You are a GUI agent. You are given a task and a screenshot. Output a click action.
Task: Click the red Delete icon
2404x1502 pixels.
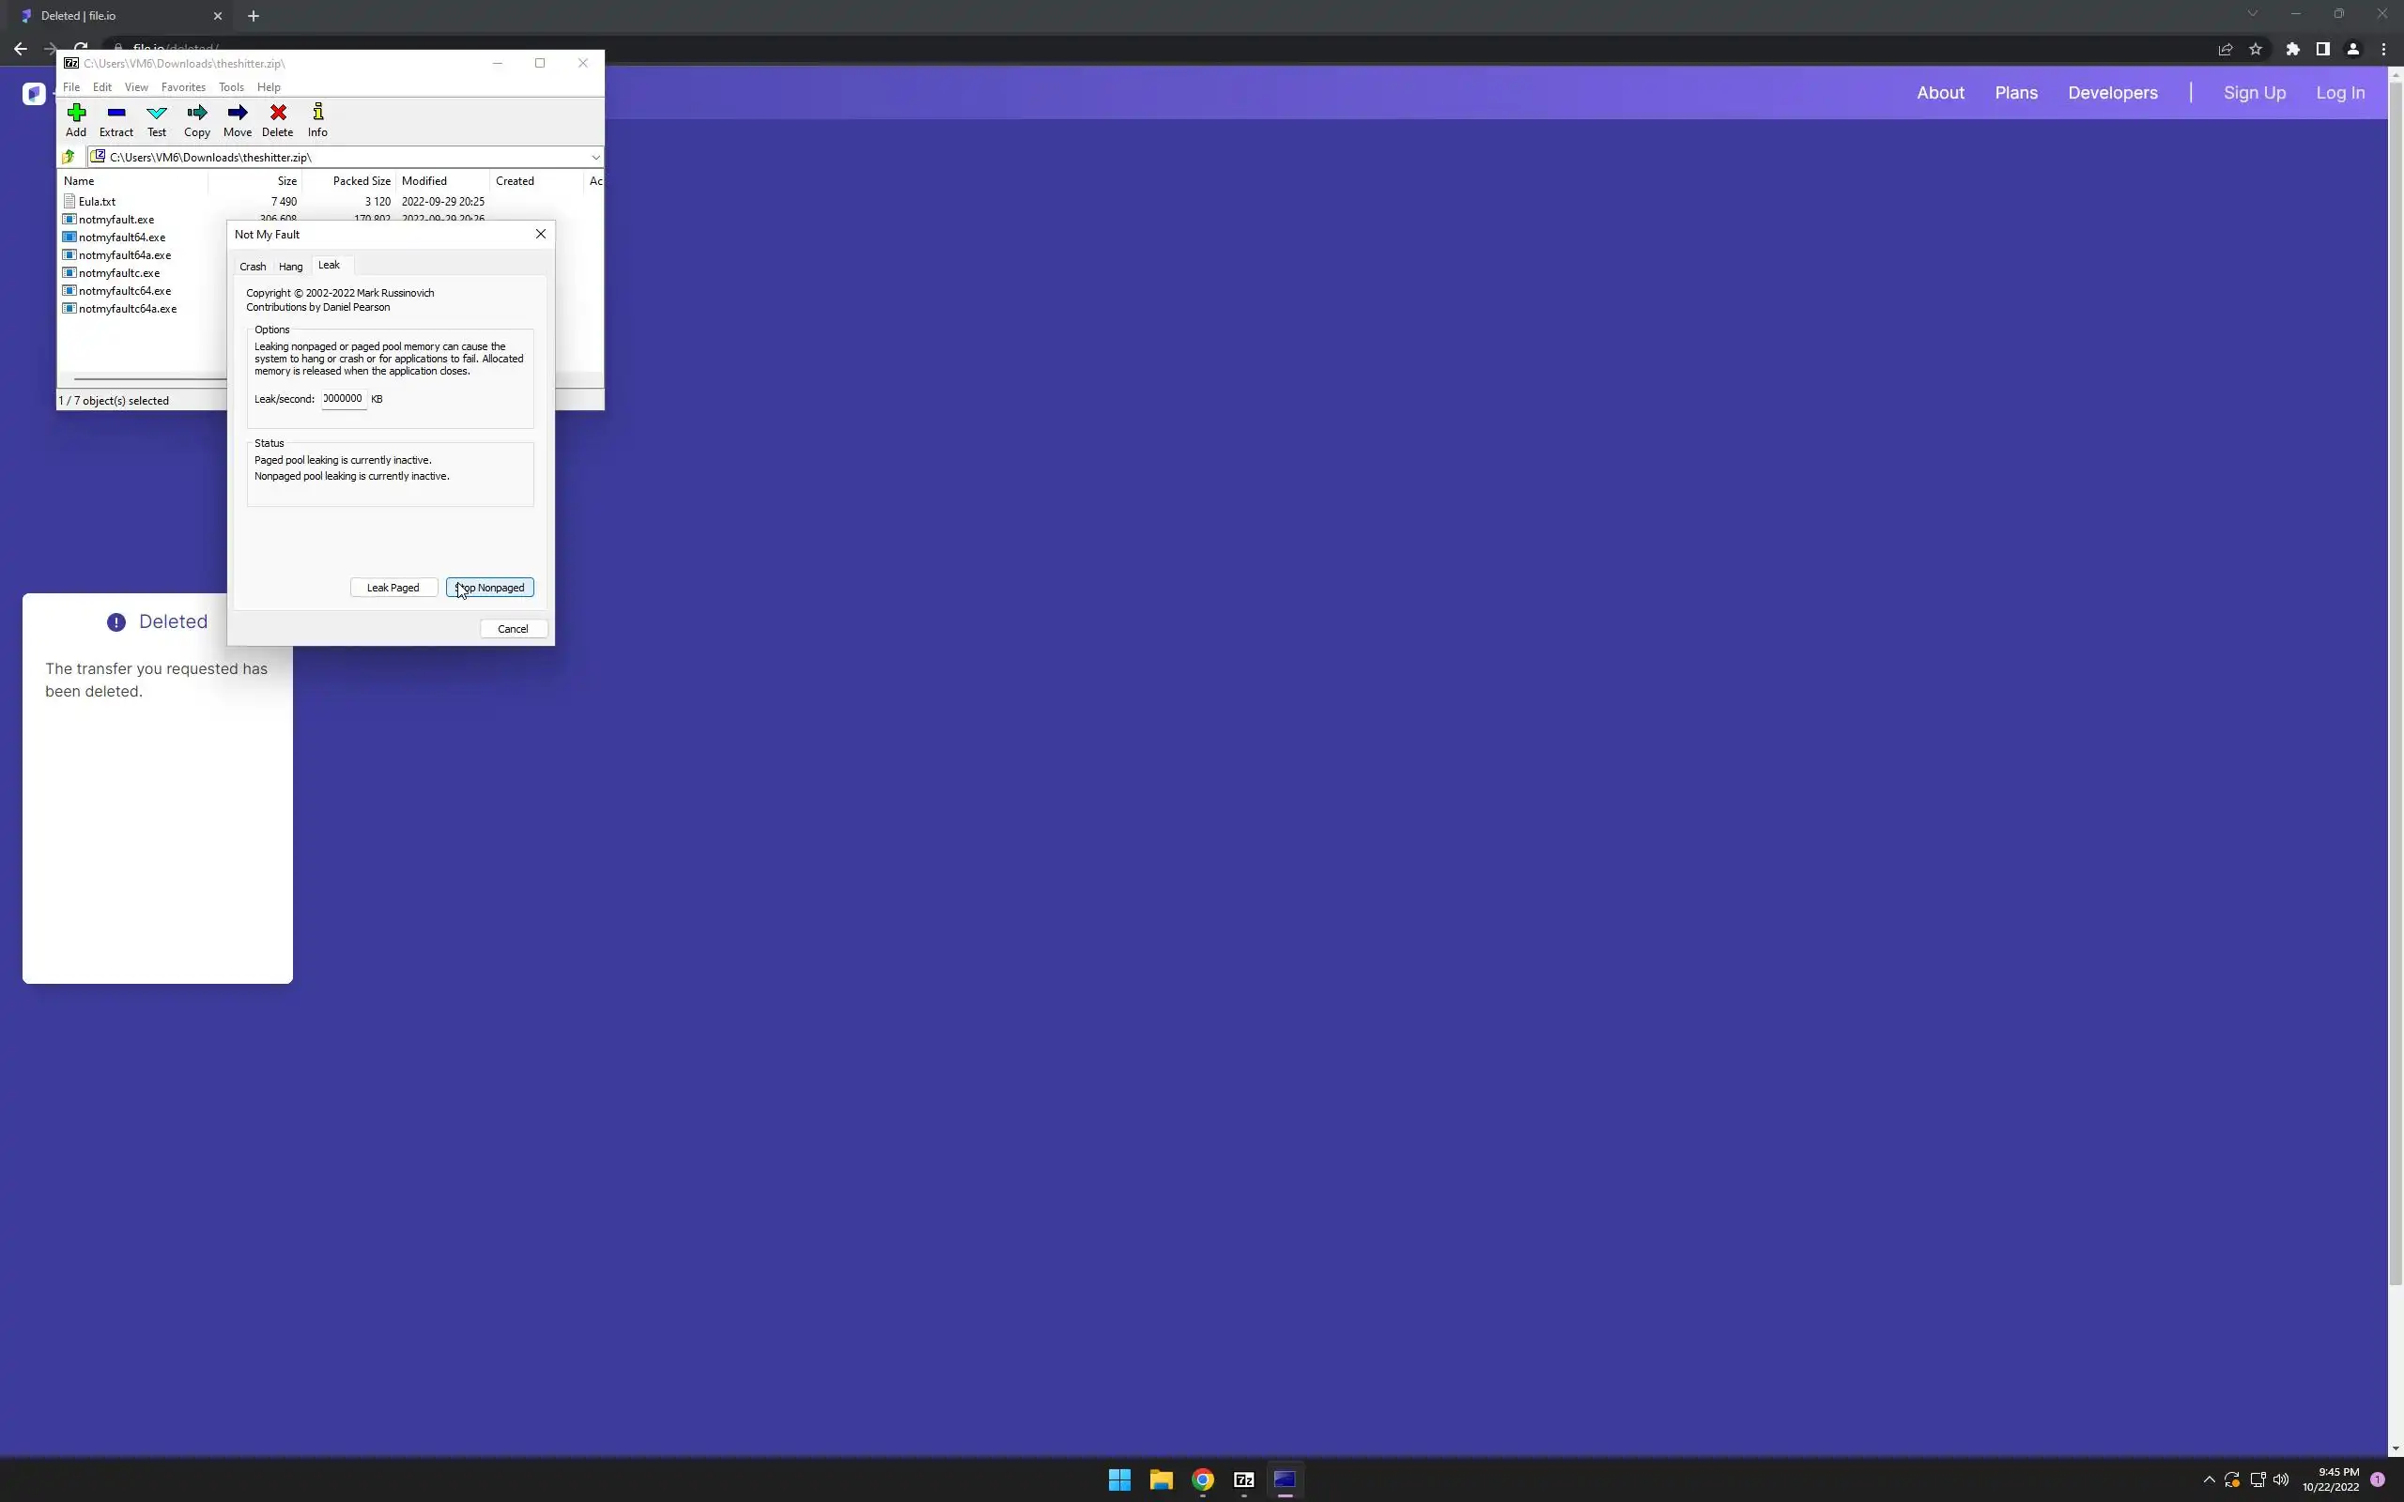pyautogui.click(x=277, y=119)
